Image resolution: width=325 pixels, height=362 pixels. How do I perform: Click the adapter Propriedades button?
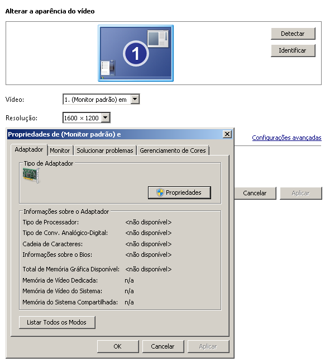pyautogui.click(x=179, y=192)
